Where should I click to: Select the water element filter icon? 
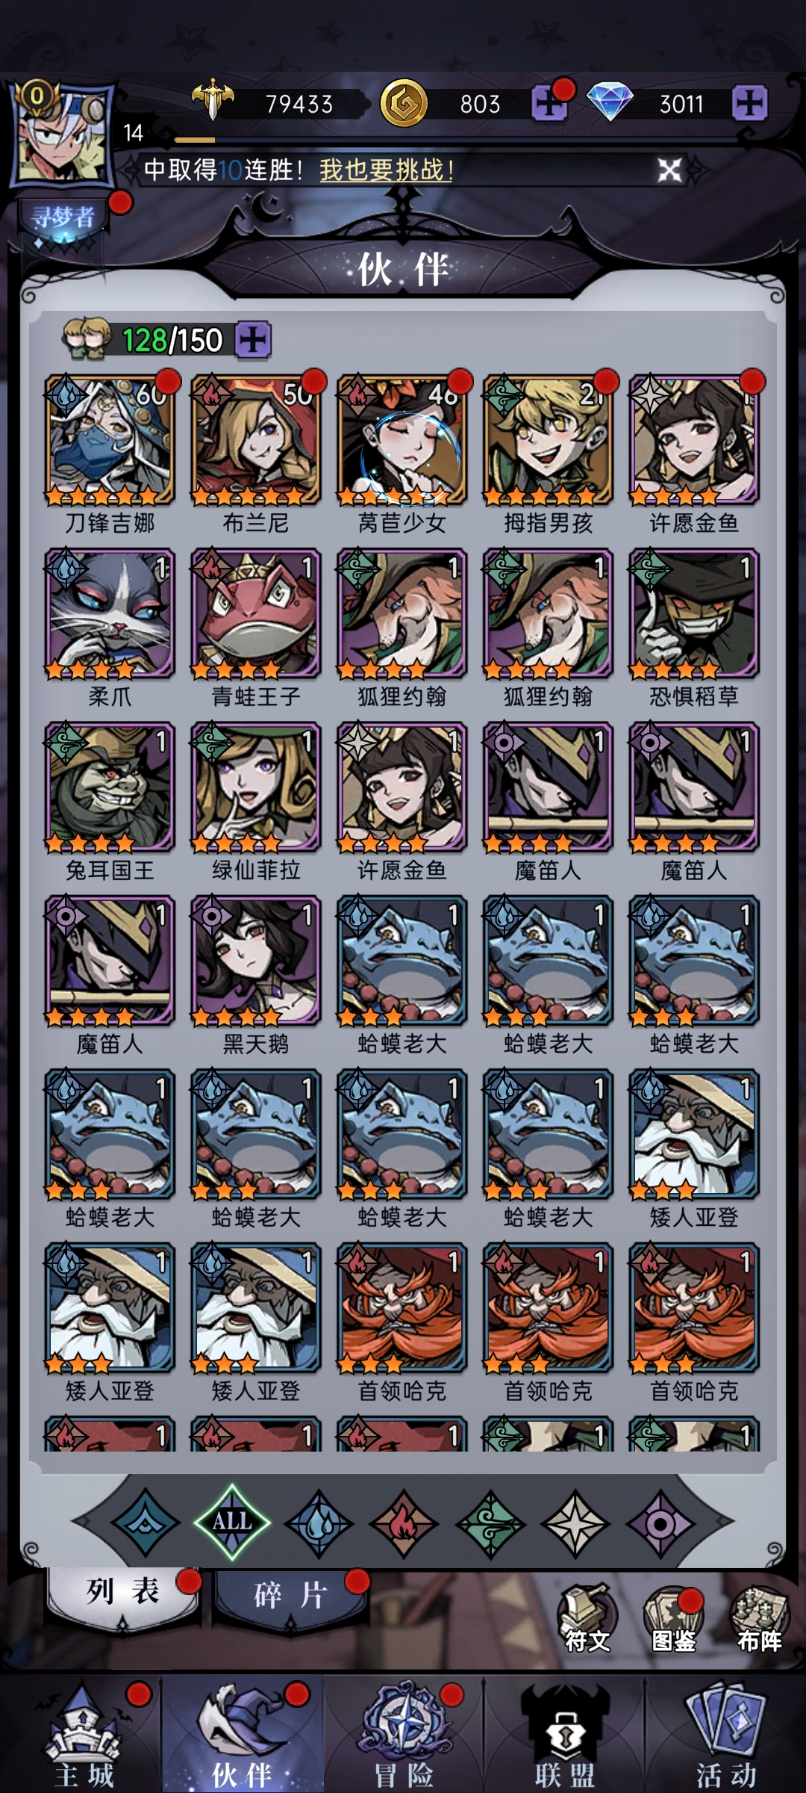[319, 1523]
